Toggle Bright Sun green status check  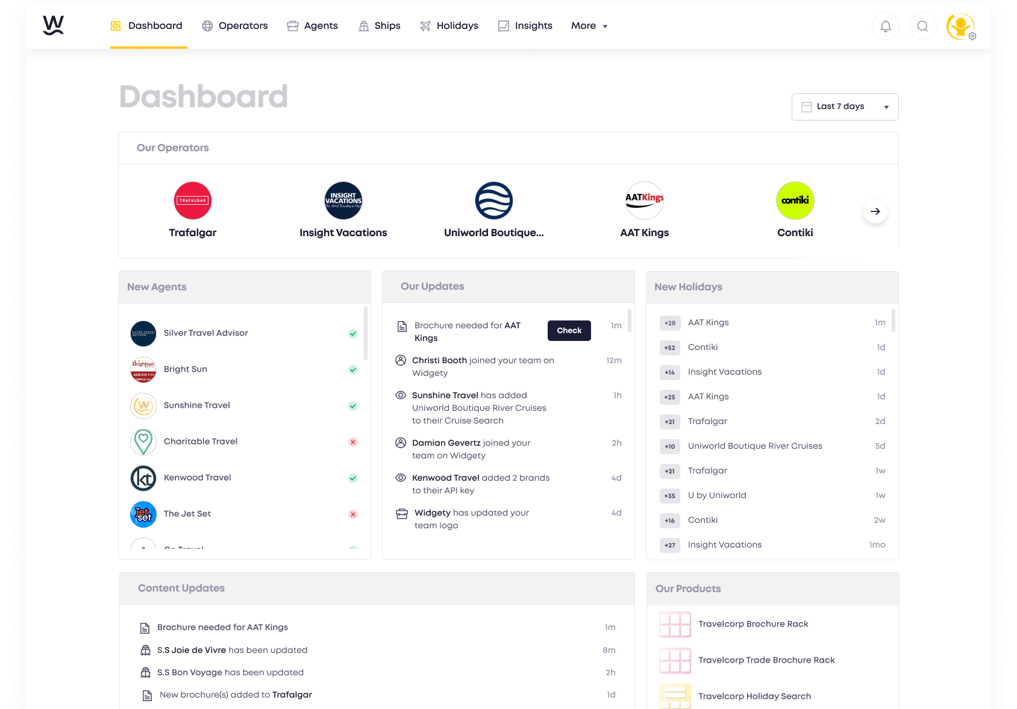[x=353, y=370]
